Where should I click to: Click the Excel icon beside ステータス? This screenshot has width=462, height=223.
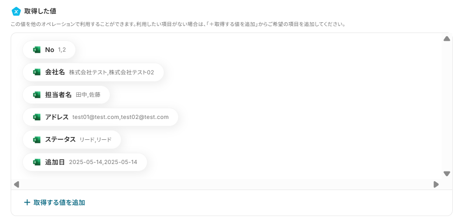37,139
